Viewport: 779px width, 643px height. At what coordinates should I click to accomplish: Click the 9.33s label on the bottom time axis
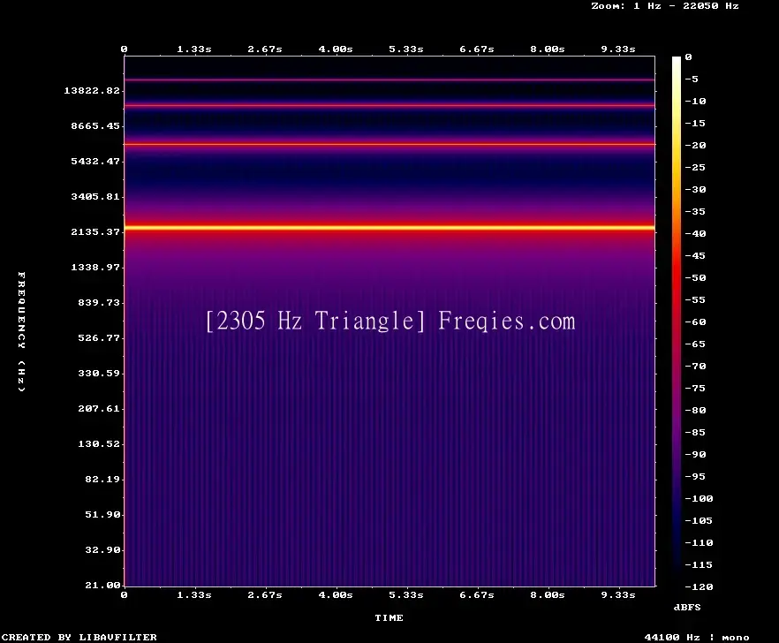pos(618,594)
